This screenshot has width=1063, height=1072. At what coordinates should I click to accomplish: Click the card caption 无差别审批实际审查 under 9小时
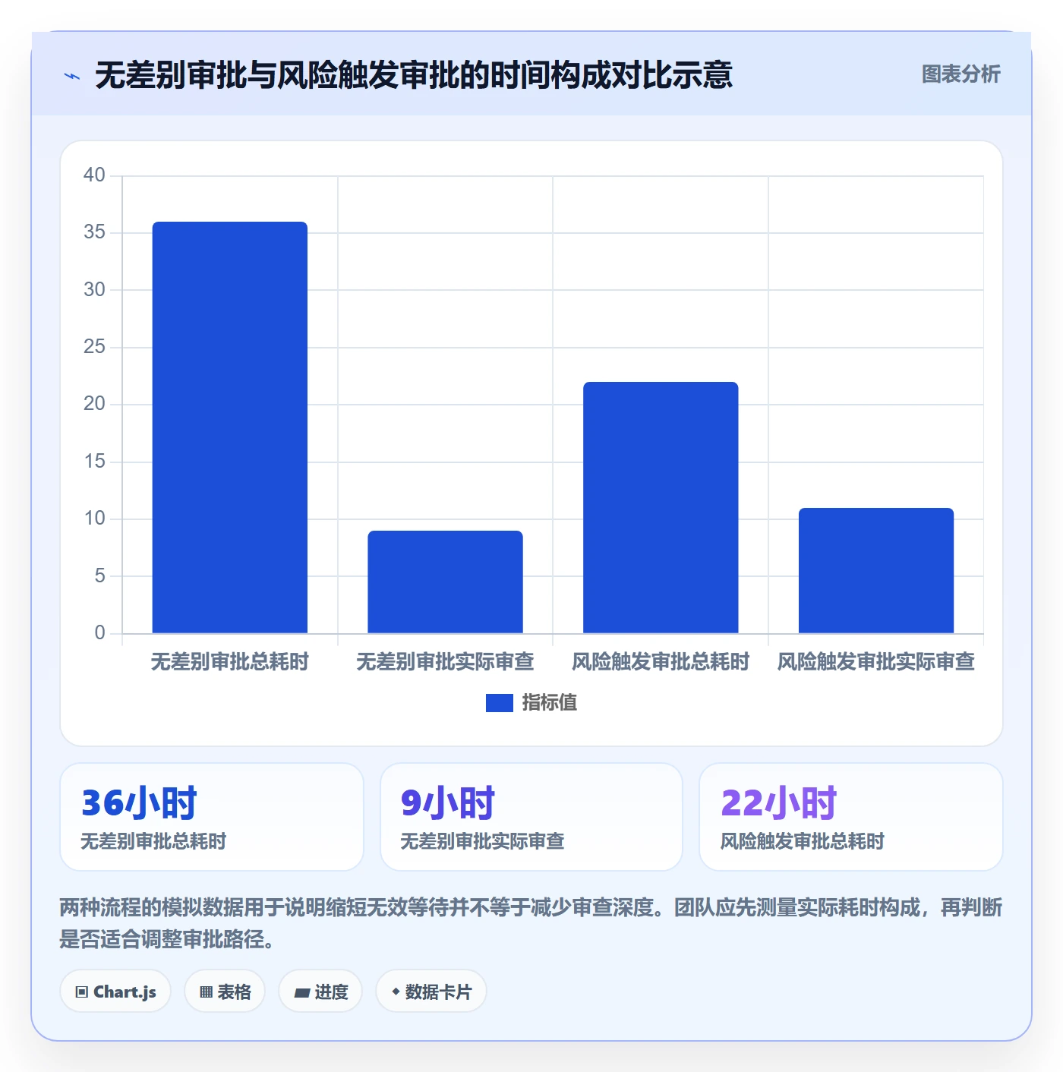(x=482, y=841)
